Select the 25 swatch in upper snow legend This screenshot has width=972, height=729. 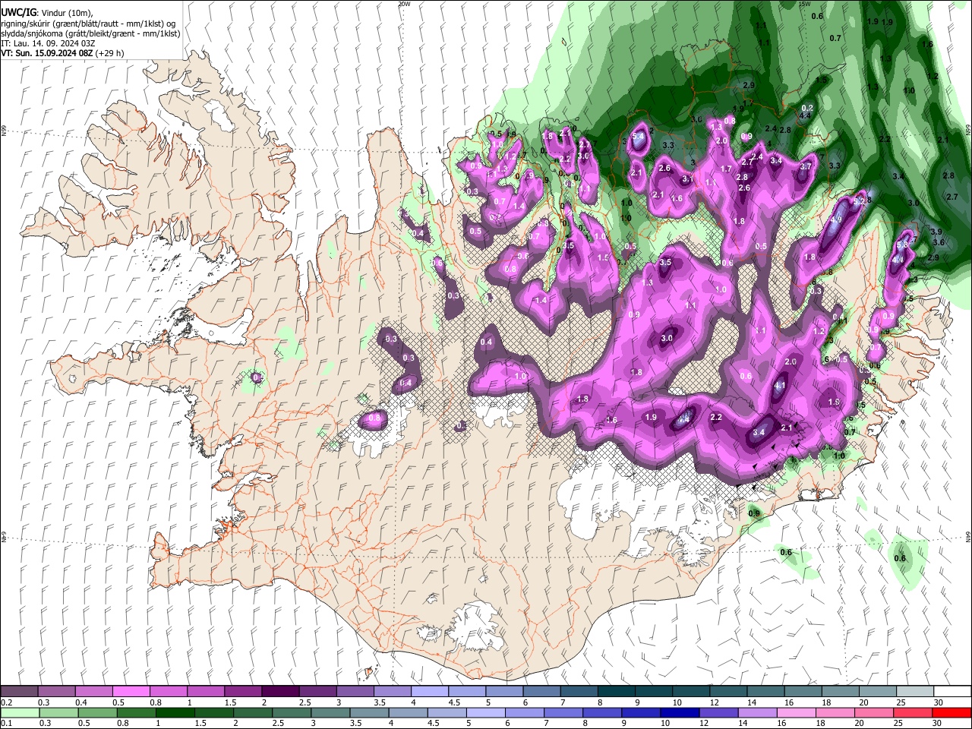tap(915, 692)
